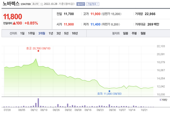The width and height of the screenshot is (170, 115).
Task: Click the 거래량 value 22,966
Action: (150, 14)
